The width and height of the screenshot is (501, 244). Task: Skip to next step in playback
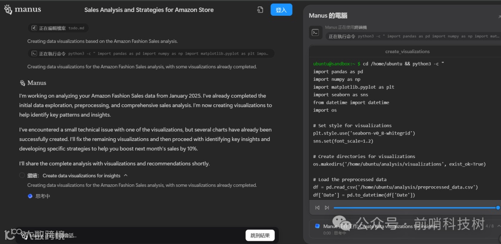click(x=327, y=208)
